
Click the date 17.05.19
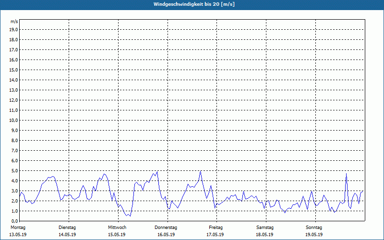(215, 235)
